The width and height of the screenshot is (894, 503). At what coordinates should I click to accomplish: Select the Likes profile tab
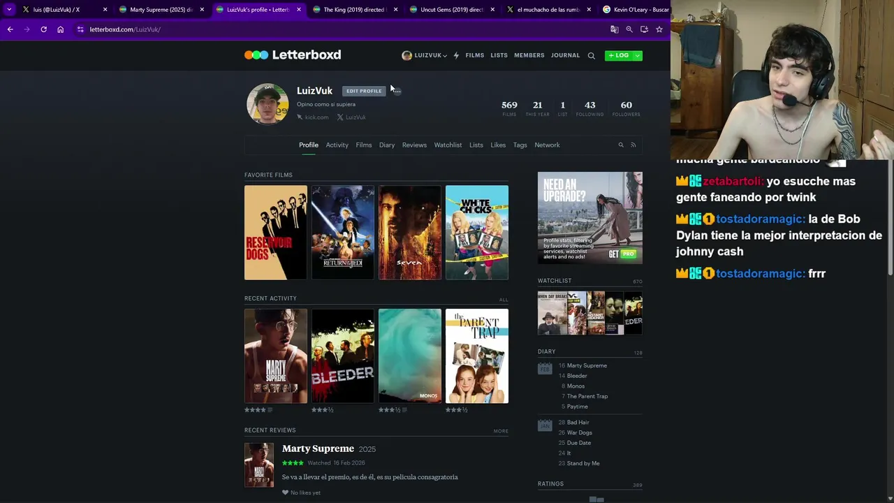498,145
